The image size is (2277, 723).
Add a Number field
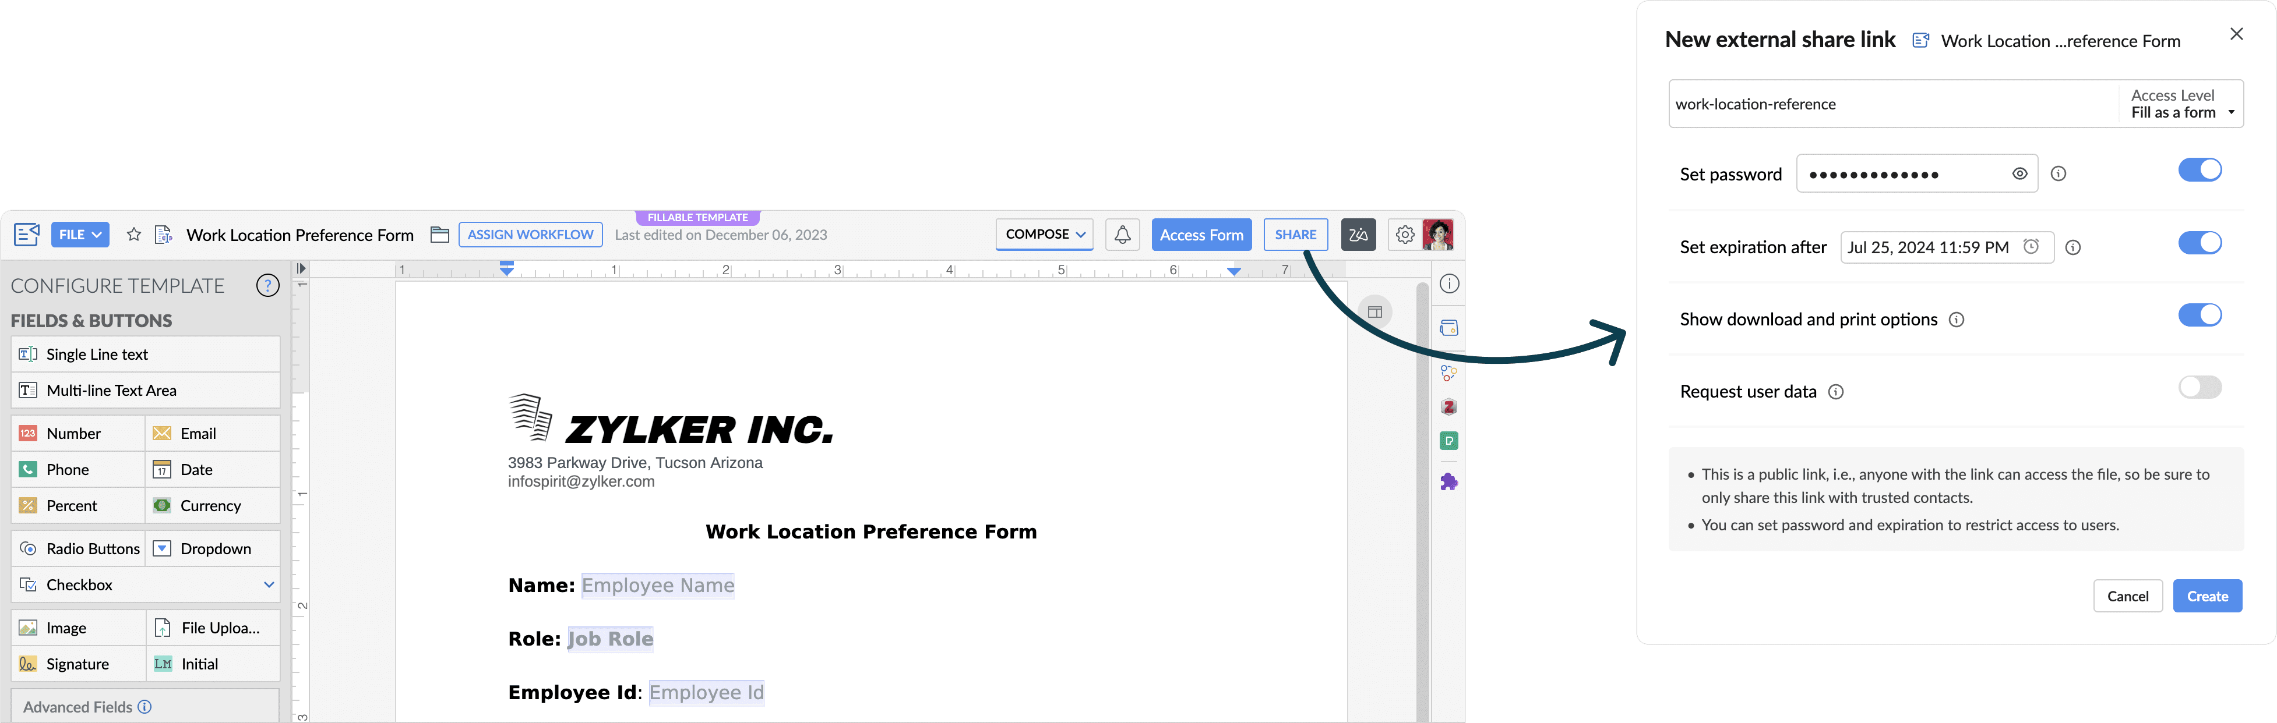[79, 434]
